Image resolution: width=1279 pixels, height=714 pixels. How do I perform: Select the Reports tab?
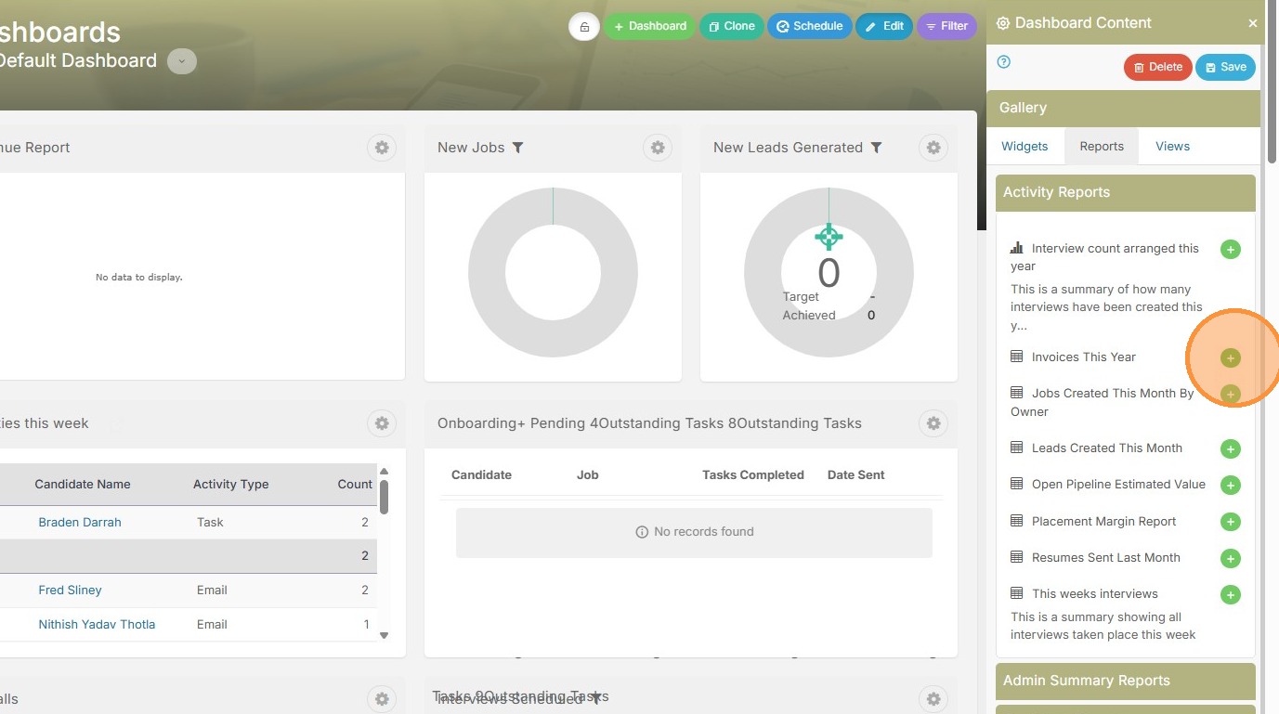coord(1102,147)
